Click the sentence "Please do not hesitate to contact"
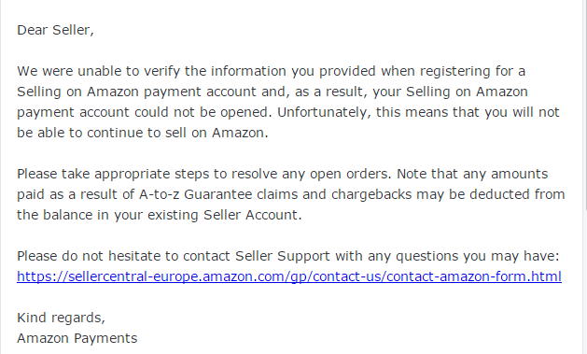 pyautogui.click(x=287, y=256)
